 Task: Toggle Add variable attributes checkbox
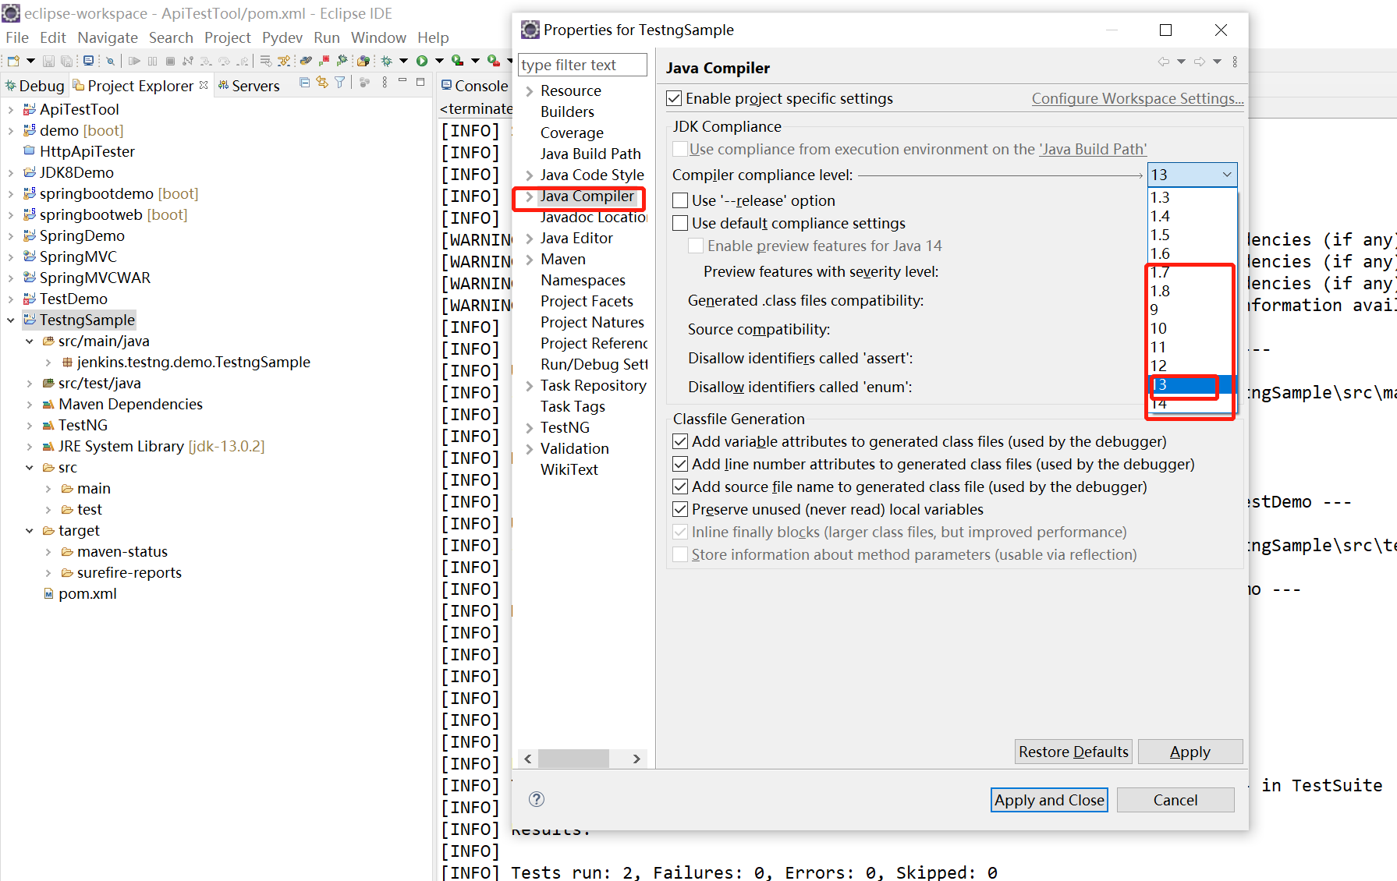tap(680, 442)
